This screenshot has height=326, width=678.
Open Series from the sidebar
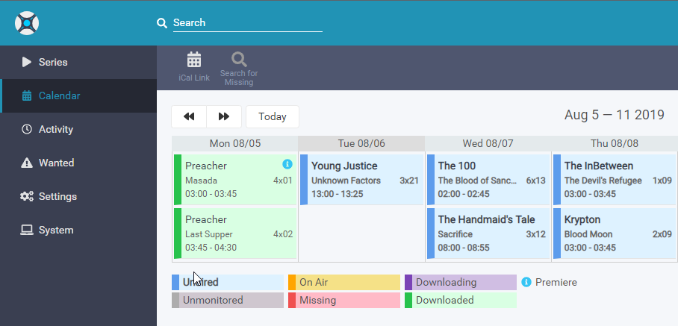click(53, 62)
